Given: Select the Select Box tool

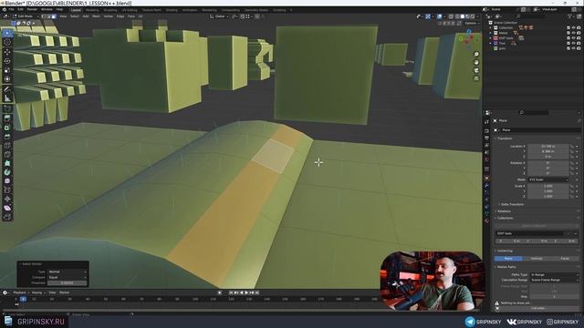Looking at the screenshot, I should (7, 33).
